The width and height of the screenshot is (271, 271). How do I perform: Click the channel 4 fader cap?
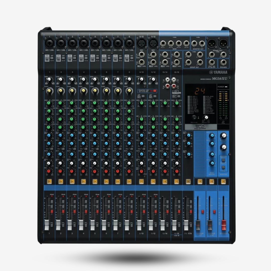click(x=81, y=225)
